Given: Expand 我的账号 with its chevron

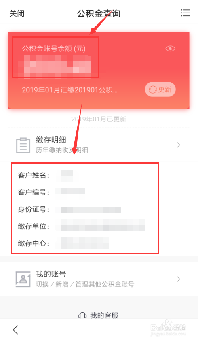Looking at the screenshot, I should pos(178,279).
